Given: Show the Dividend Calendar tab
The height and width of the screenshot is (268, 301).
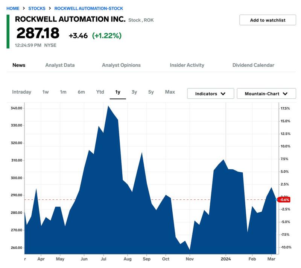Looking at the screenshot, I should [x=253, y=65].
